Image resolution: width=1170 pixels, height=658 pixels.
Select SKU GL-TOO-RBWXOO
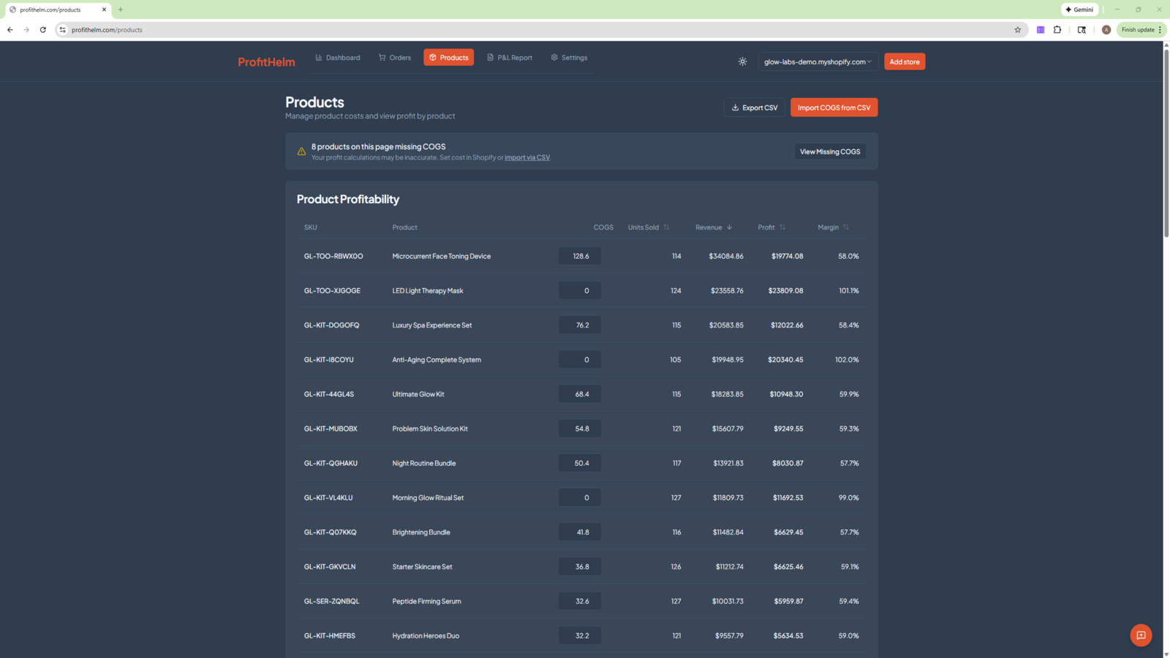point(333,256)
